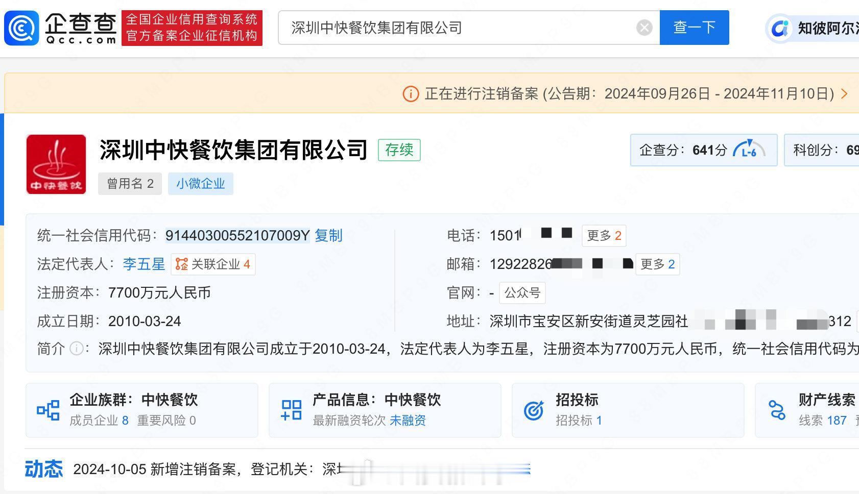
Task: Clear the search box with the X icon
Action: [644, 28]
